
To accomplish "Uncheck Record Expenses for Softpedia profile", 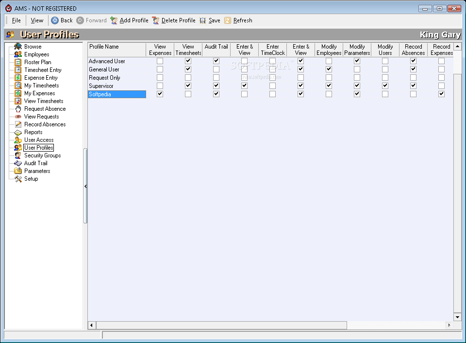I will tap(441, 94).
